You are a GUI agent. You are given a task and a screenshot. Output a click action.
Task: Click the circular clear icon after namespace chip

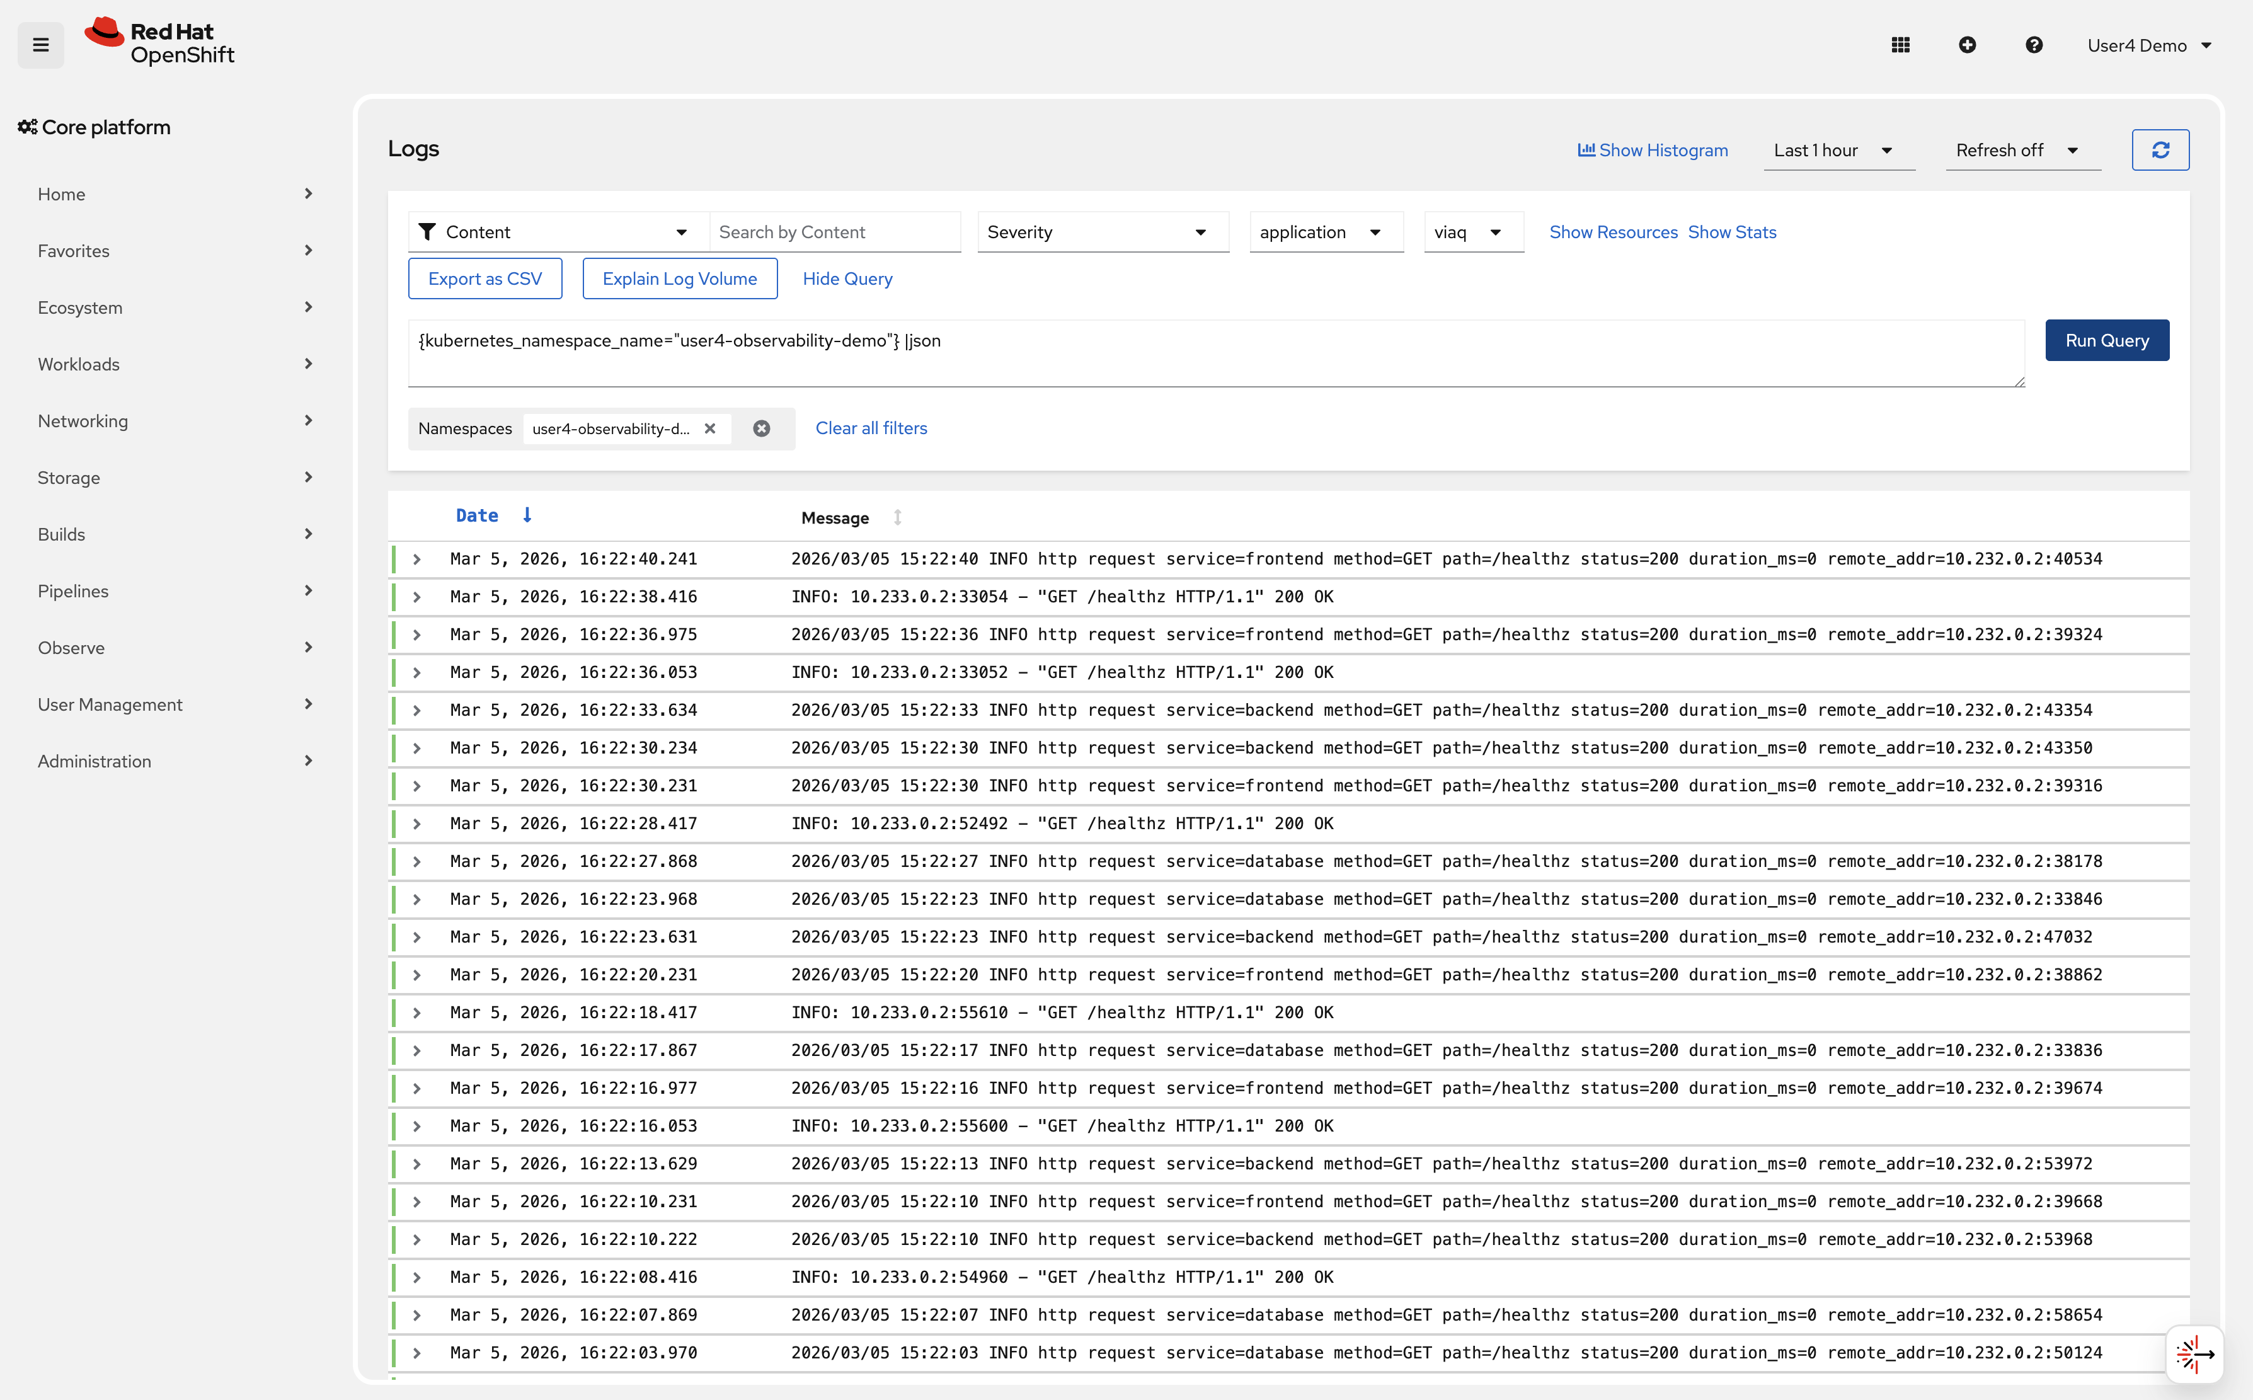point(762,428)
